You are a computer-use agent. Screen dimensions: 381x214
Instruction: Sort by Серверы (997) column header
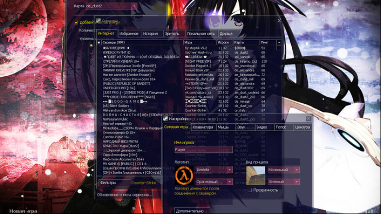pos(142,43)
